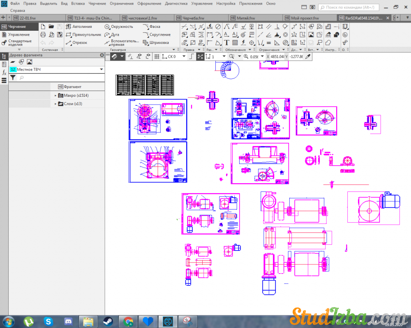Select the Вспомогательная прямая tool

122,43
